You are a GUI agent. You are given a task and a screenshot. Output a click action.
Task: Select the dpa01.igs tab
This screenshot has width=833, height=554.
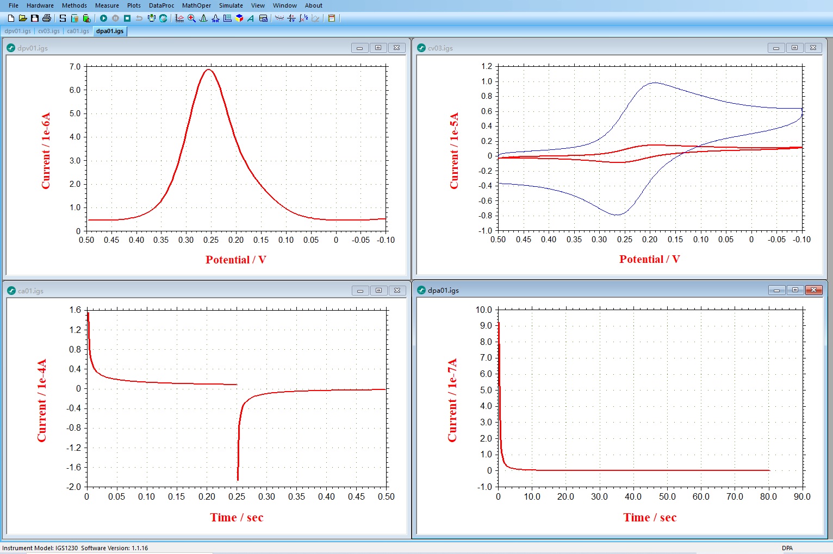[x=110, y=31]
